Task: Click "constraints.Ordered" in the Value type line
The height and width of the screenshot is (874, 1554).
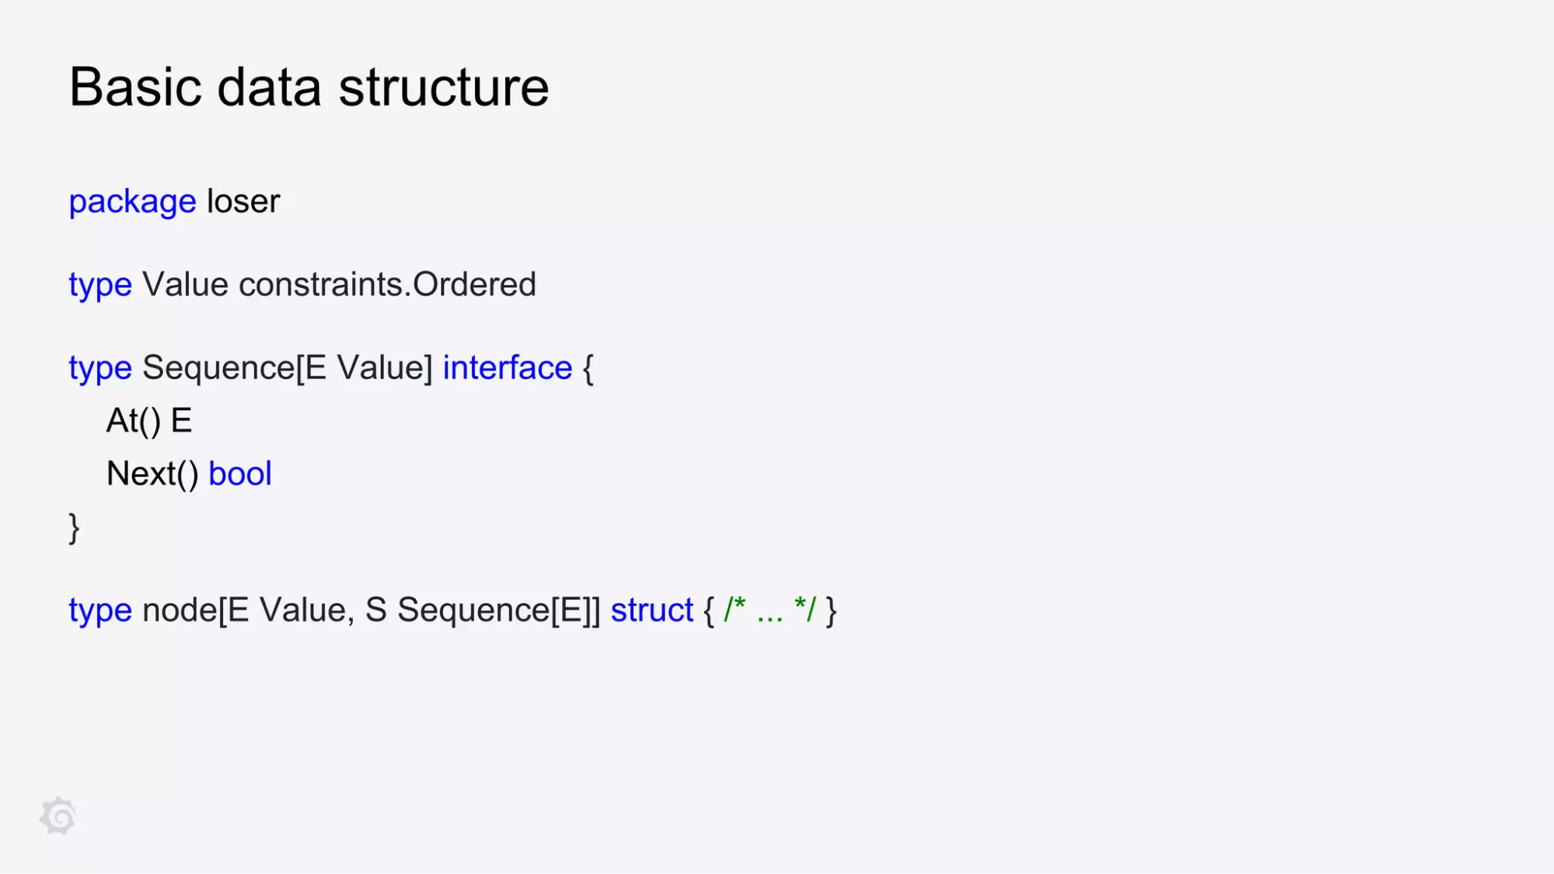Action: (387, 284)
